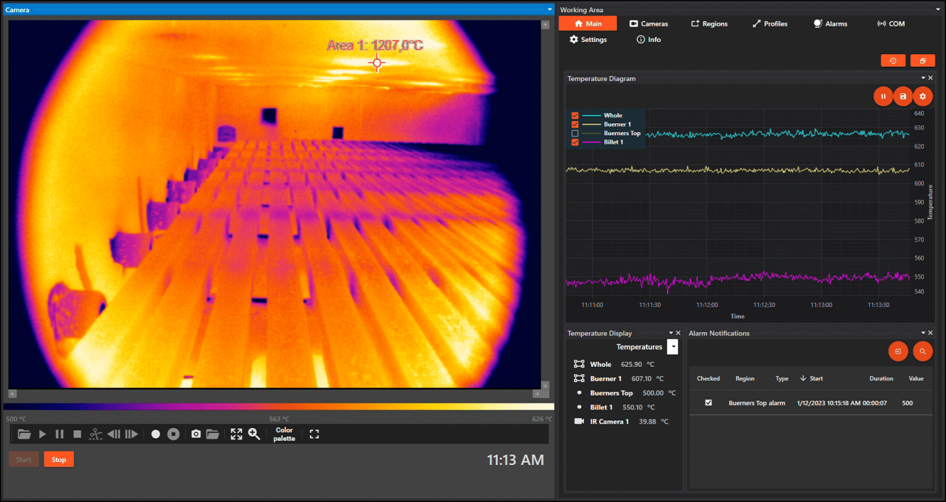Image resolution: width=946 pixels, height=502 pixels.
Task: Open the Camera panel dropdown arrow
Action: [x=550, y=9]
